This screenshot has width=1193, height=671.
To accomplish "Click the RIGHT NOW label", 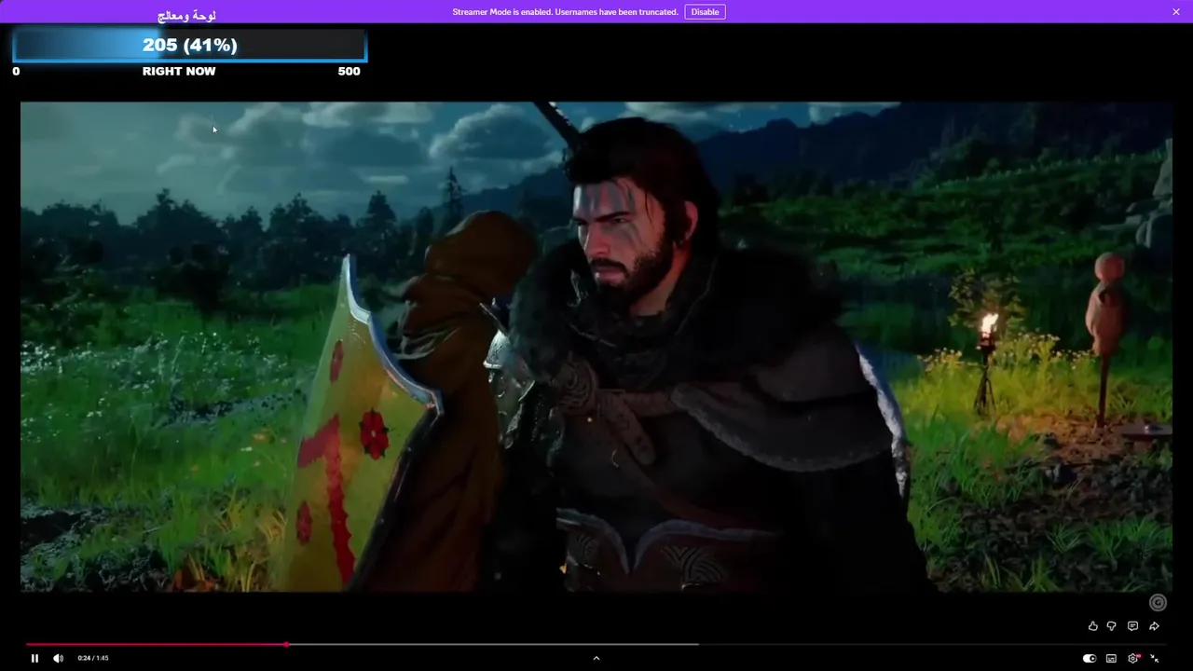I will (x=179, y=71).
